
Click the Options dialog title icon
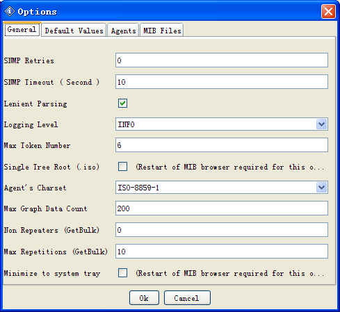click(10, 11)
